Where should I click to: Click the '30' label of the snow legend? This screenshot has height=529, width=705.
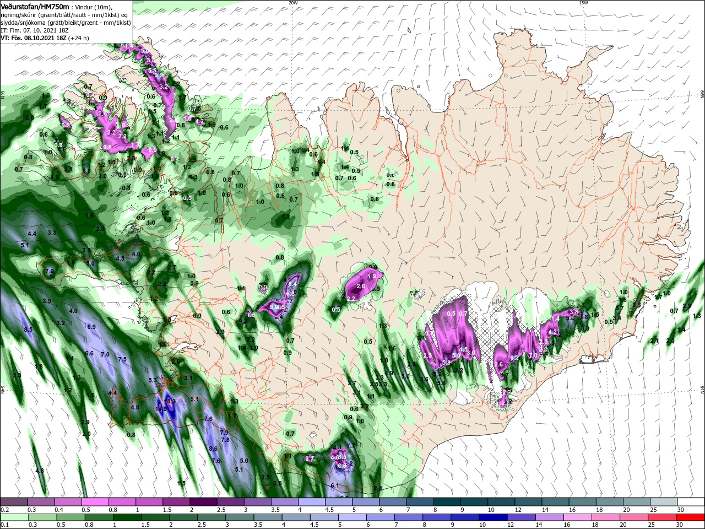(681, 510)
